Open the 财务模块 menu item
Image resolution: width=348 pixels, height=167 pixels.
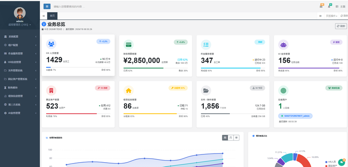pyautogui.click(x=20, y=88)
